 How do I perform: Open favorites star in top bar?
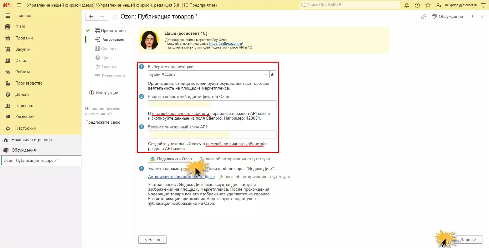point(428,5)
